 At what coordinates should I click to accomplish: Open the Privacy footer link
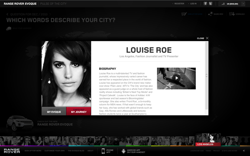pos(216,151)
